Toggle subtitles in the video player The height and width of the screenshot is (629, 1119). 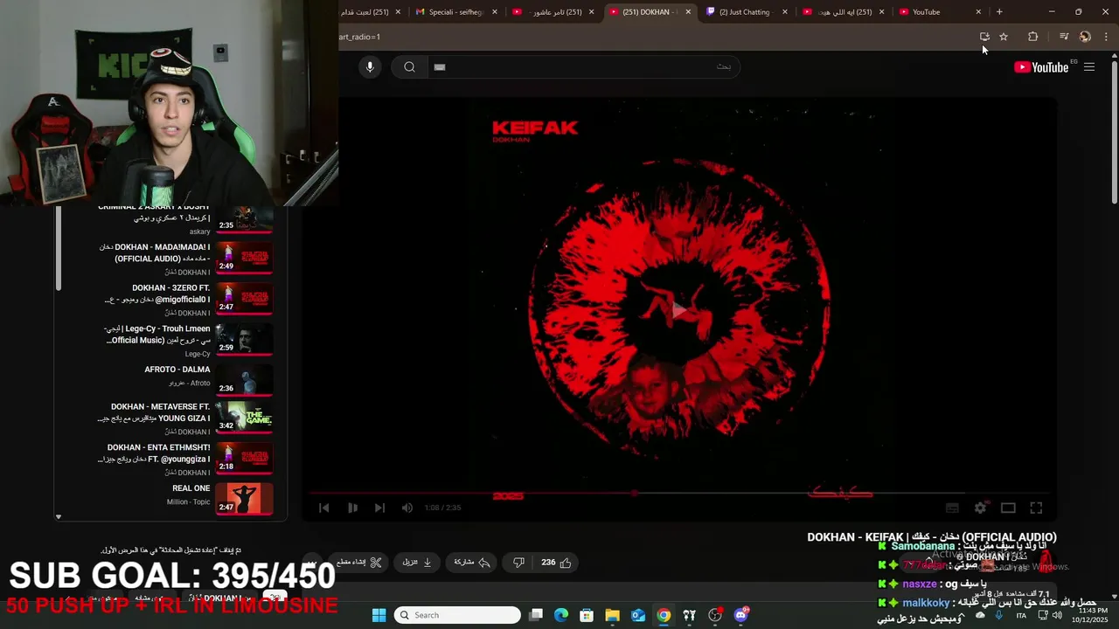[x=952, y=508]
